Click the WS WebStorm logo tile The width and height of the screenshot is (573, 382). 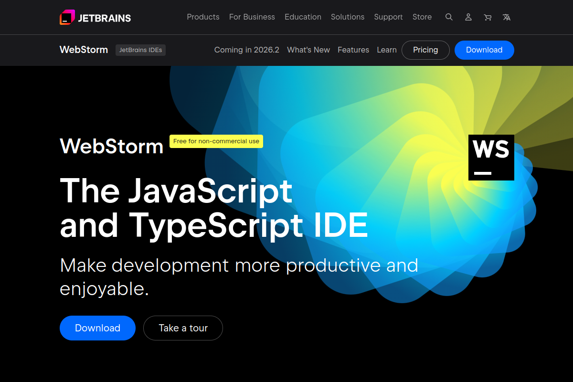pos(491,158)
